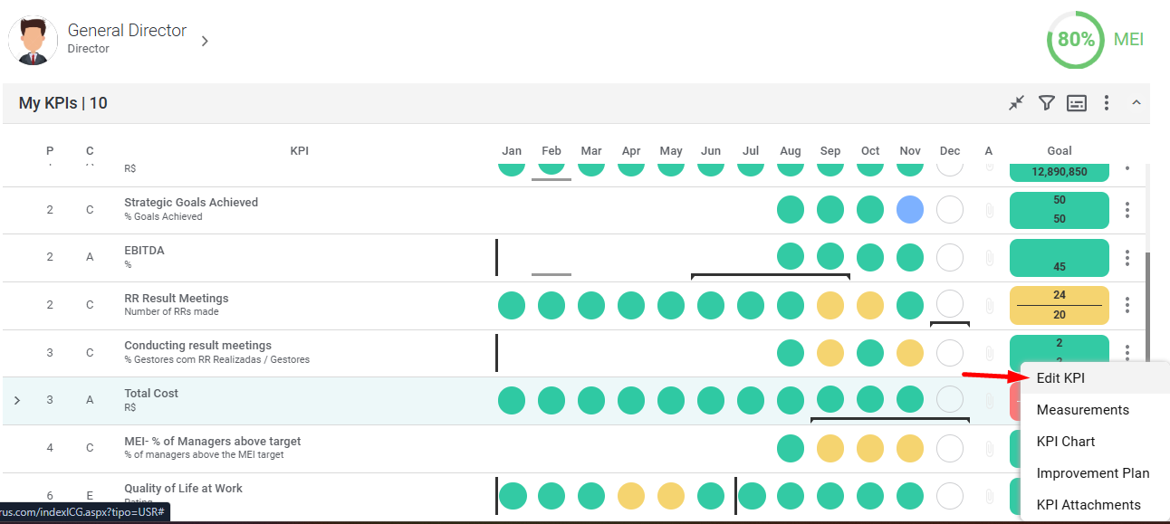Open the filter funnel icon

[x=1046, y=103]
